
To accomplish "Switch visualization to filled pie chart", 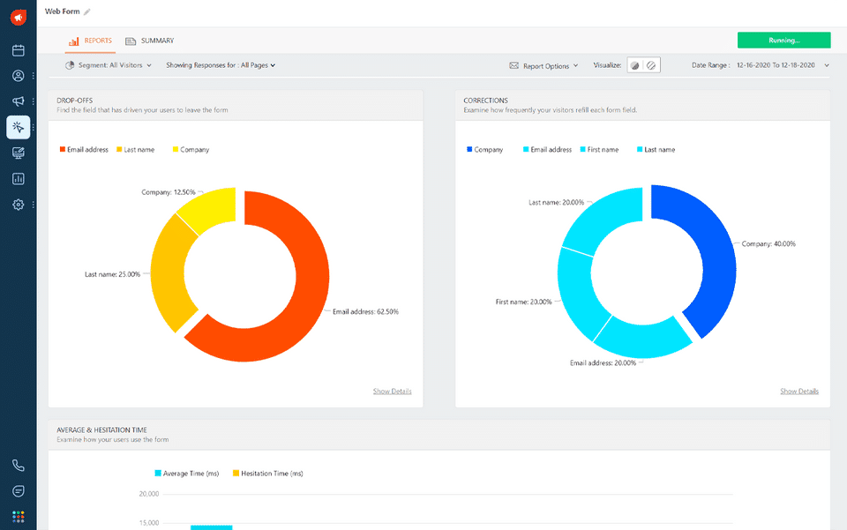I will [635, 65].
